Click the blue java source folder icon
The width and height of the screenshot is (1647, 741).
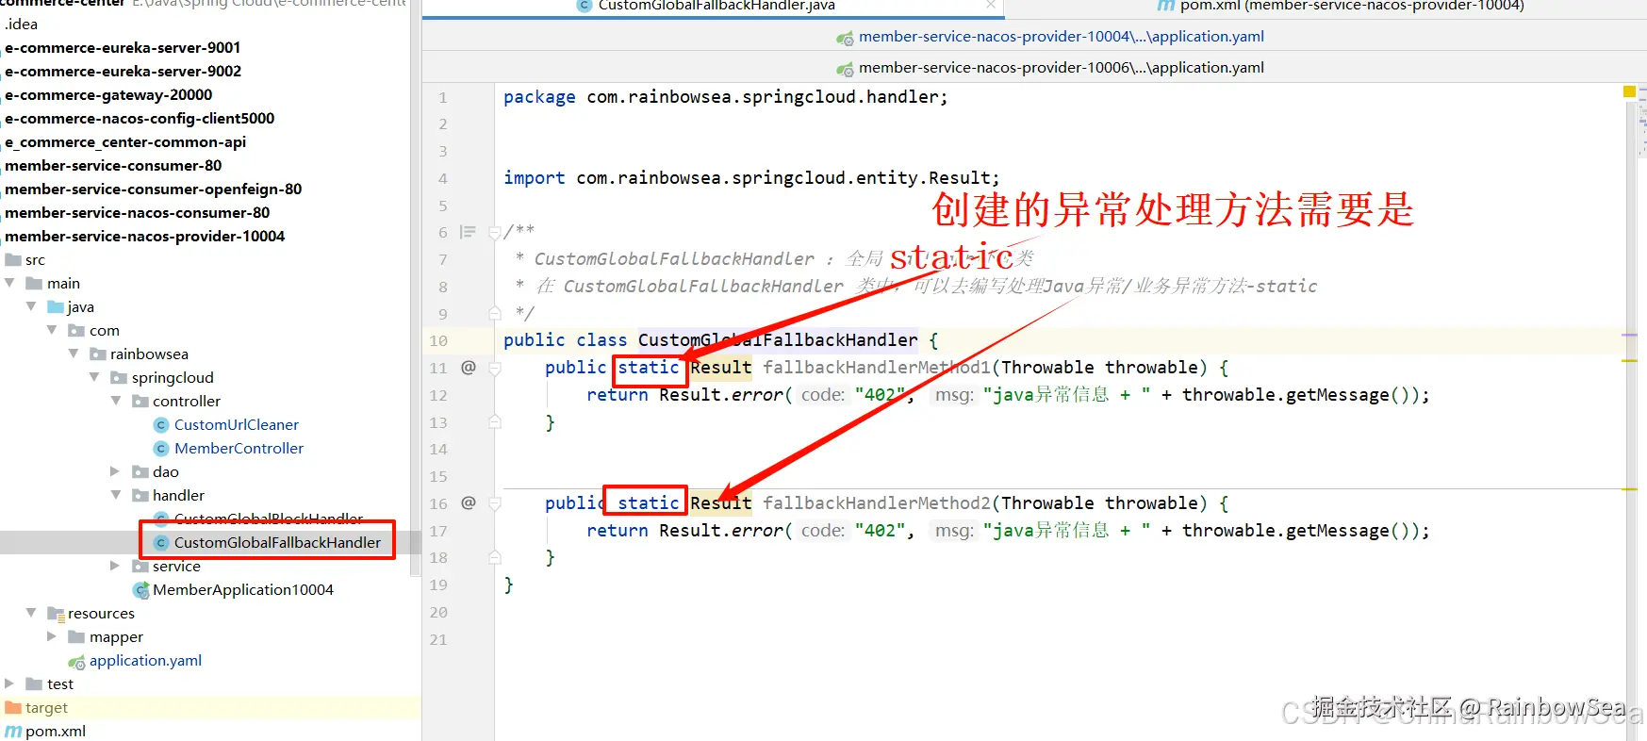56,306
